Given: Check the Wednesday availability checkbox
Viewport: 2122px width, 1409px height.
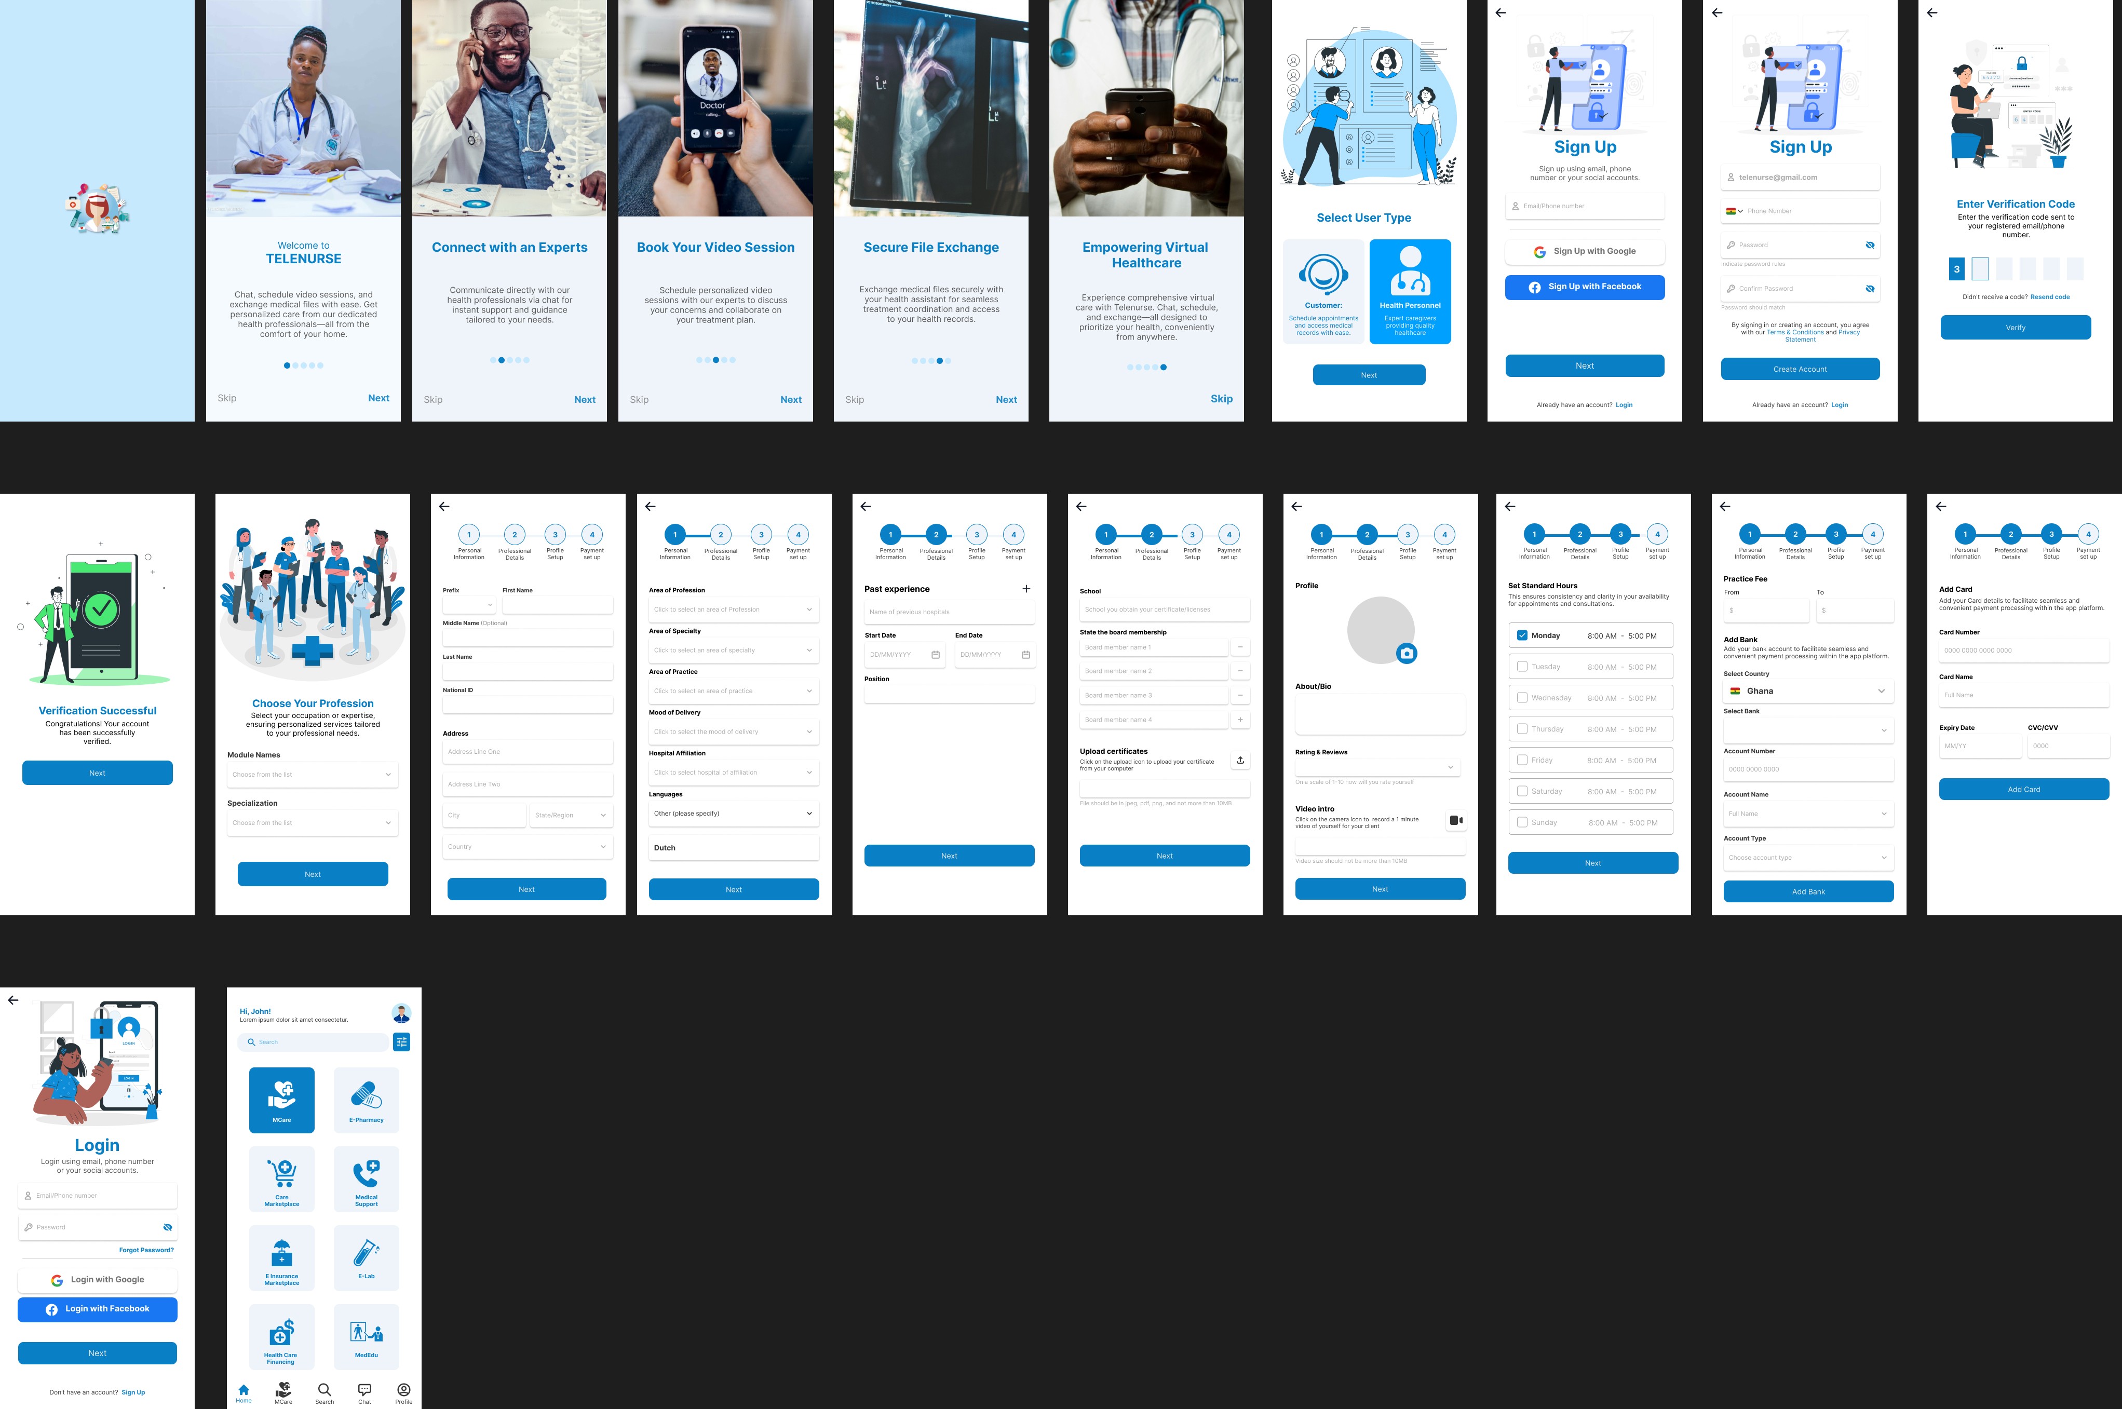Looking at the screenshot, I should pyautogui.click(x=1522, y=697).
